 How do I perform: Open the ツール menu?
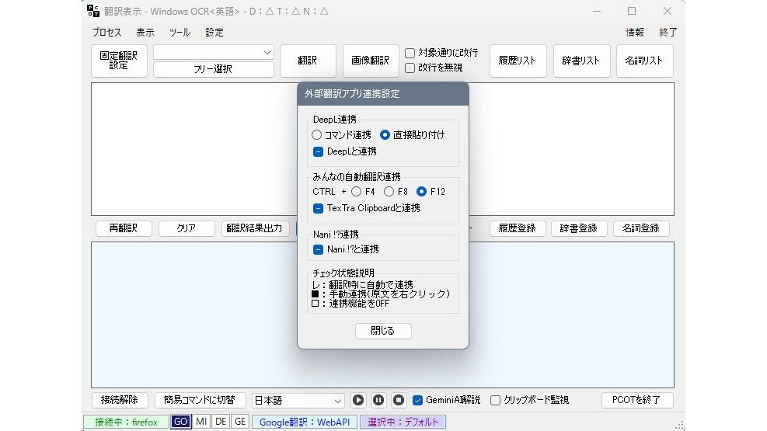[180, 33]
